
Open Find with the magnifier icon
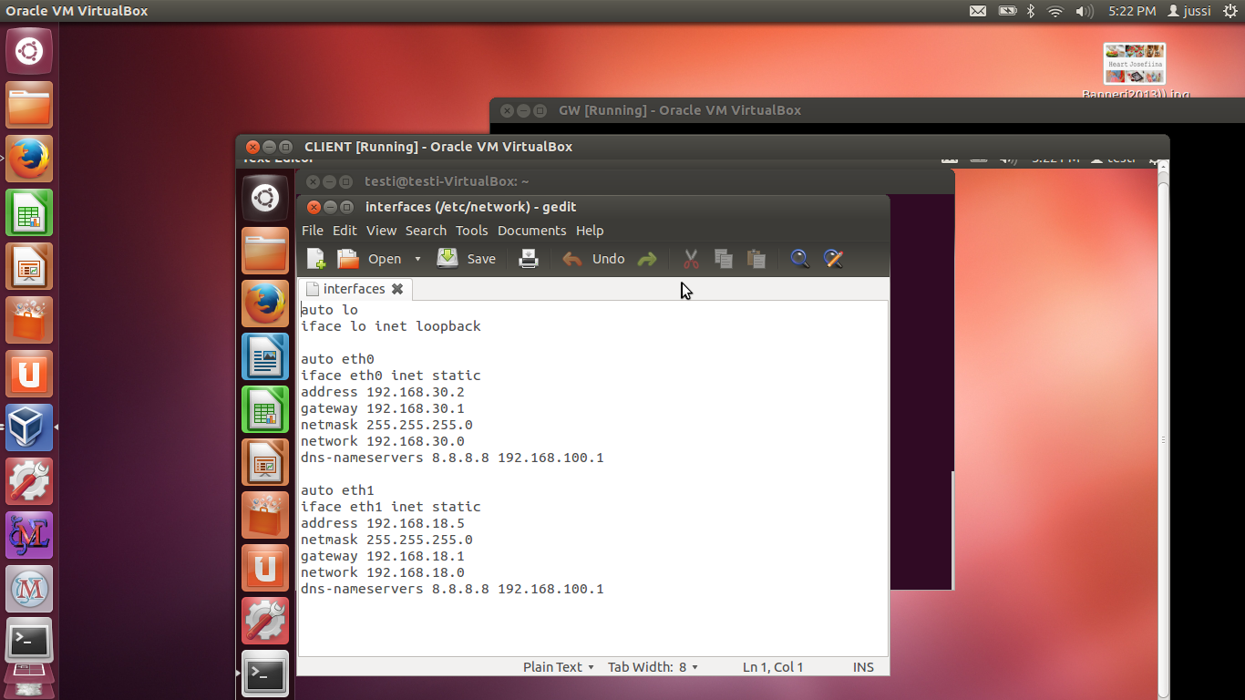pos(799,259)
